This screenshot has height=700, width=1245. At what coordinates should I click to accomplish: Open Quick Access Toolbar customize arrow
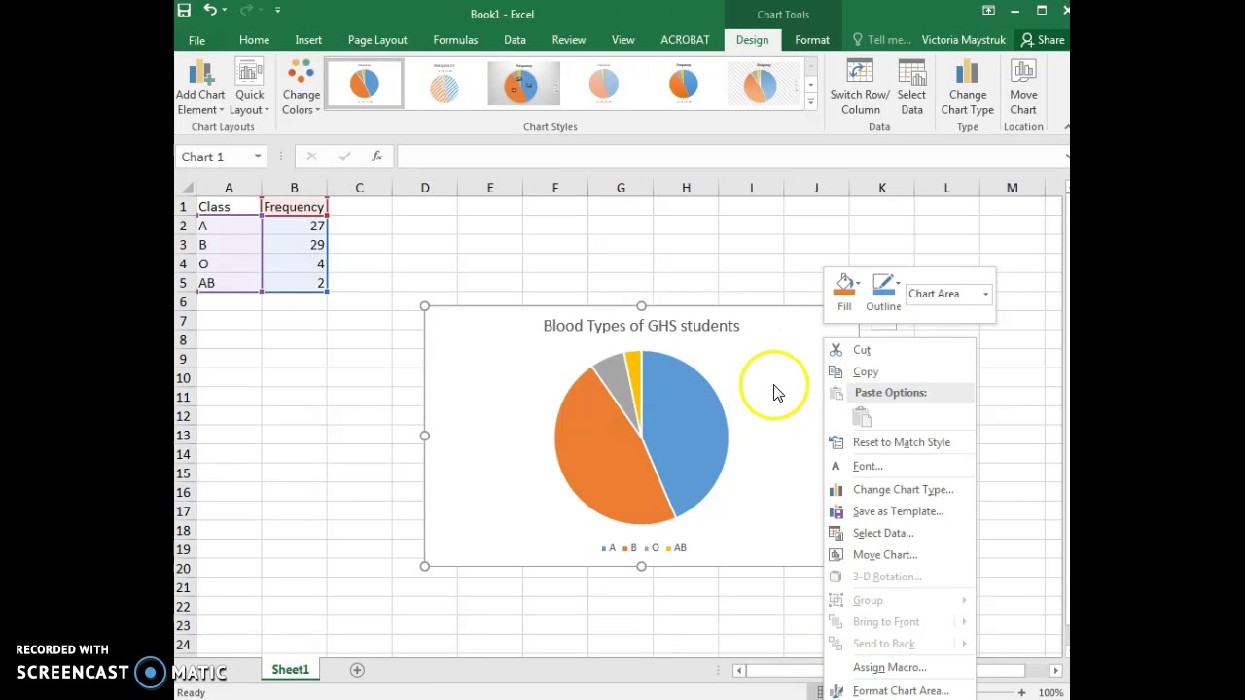point(277,11)
